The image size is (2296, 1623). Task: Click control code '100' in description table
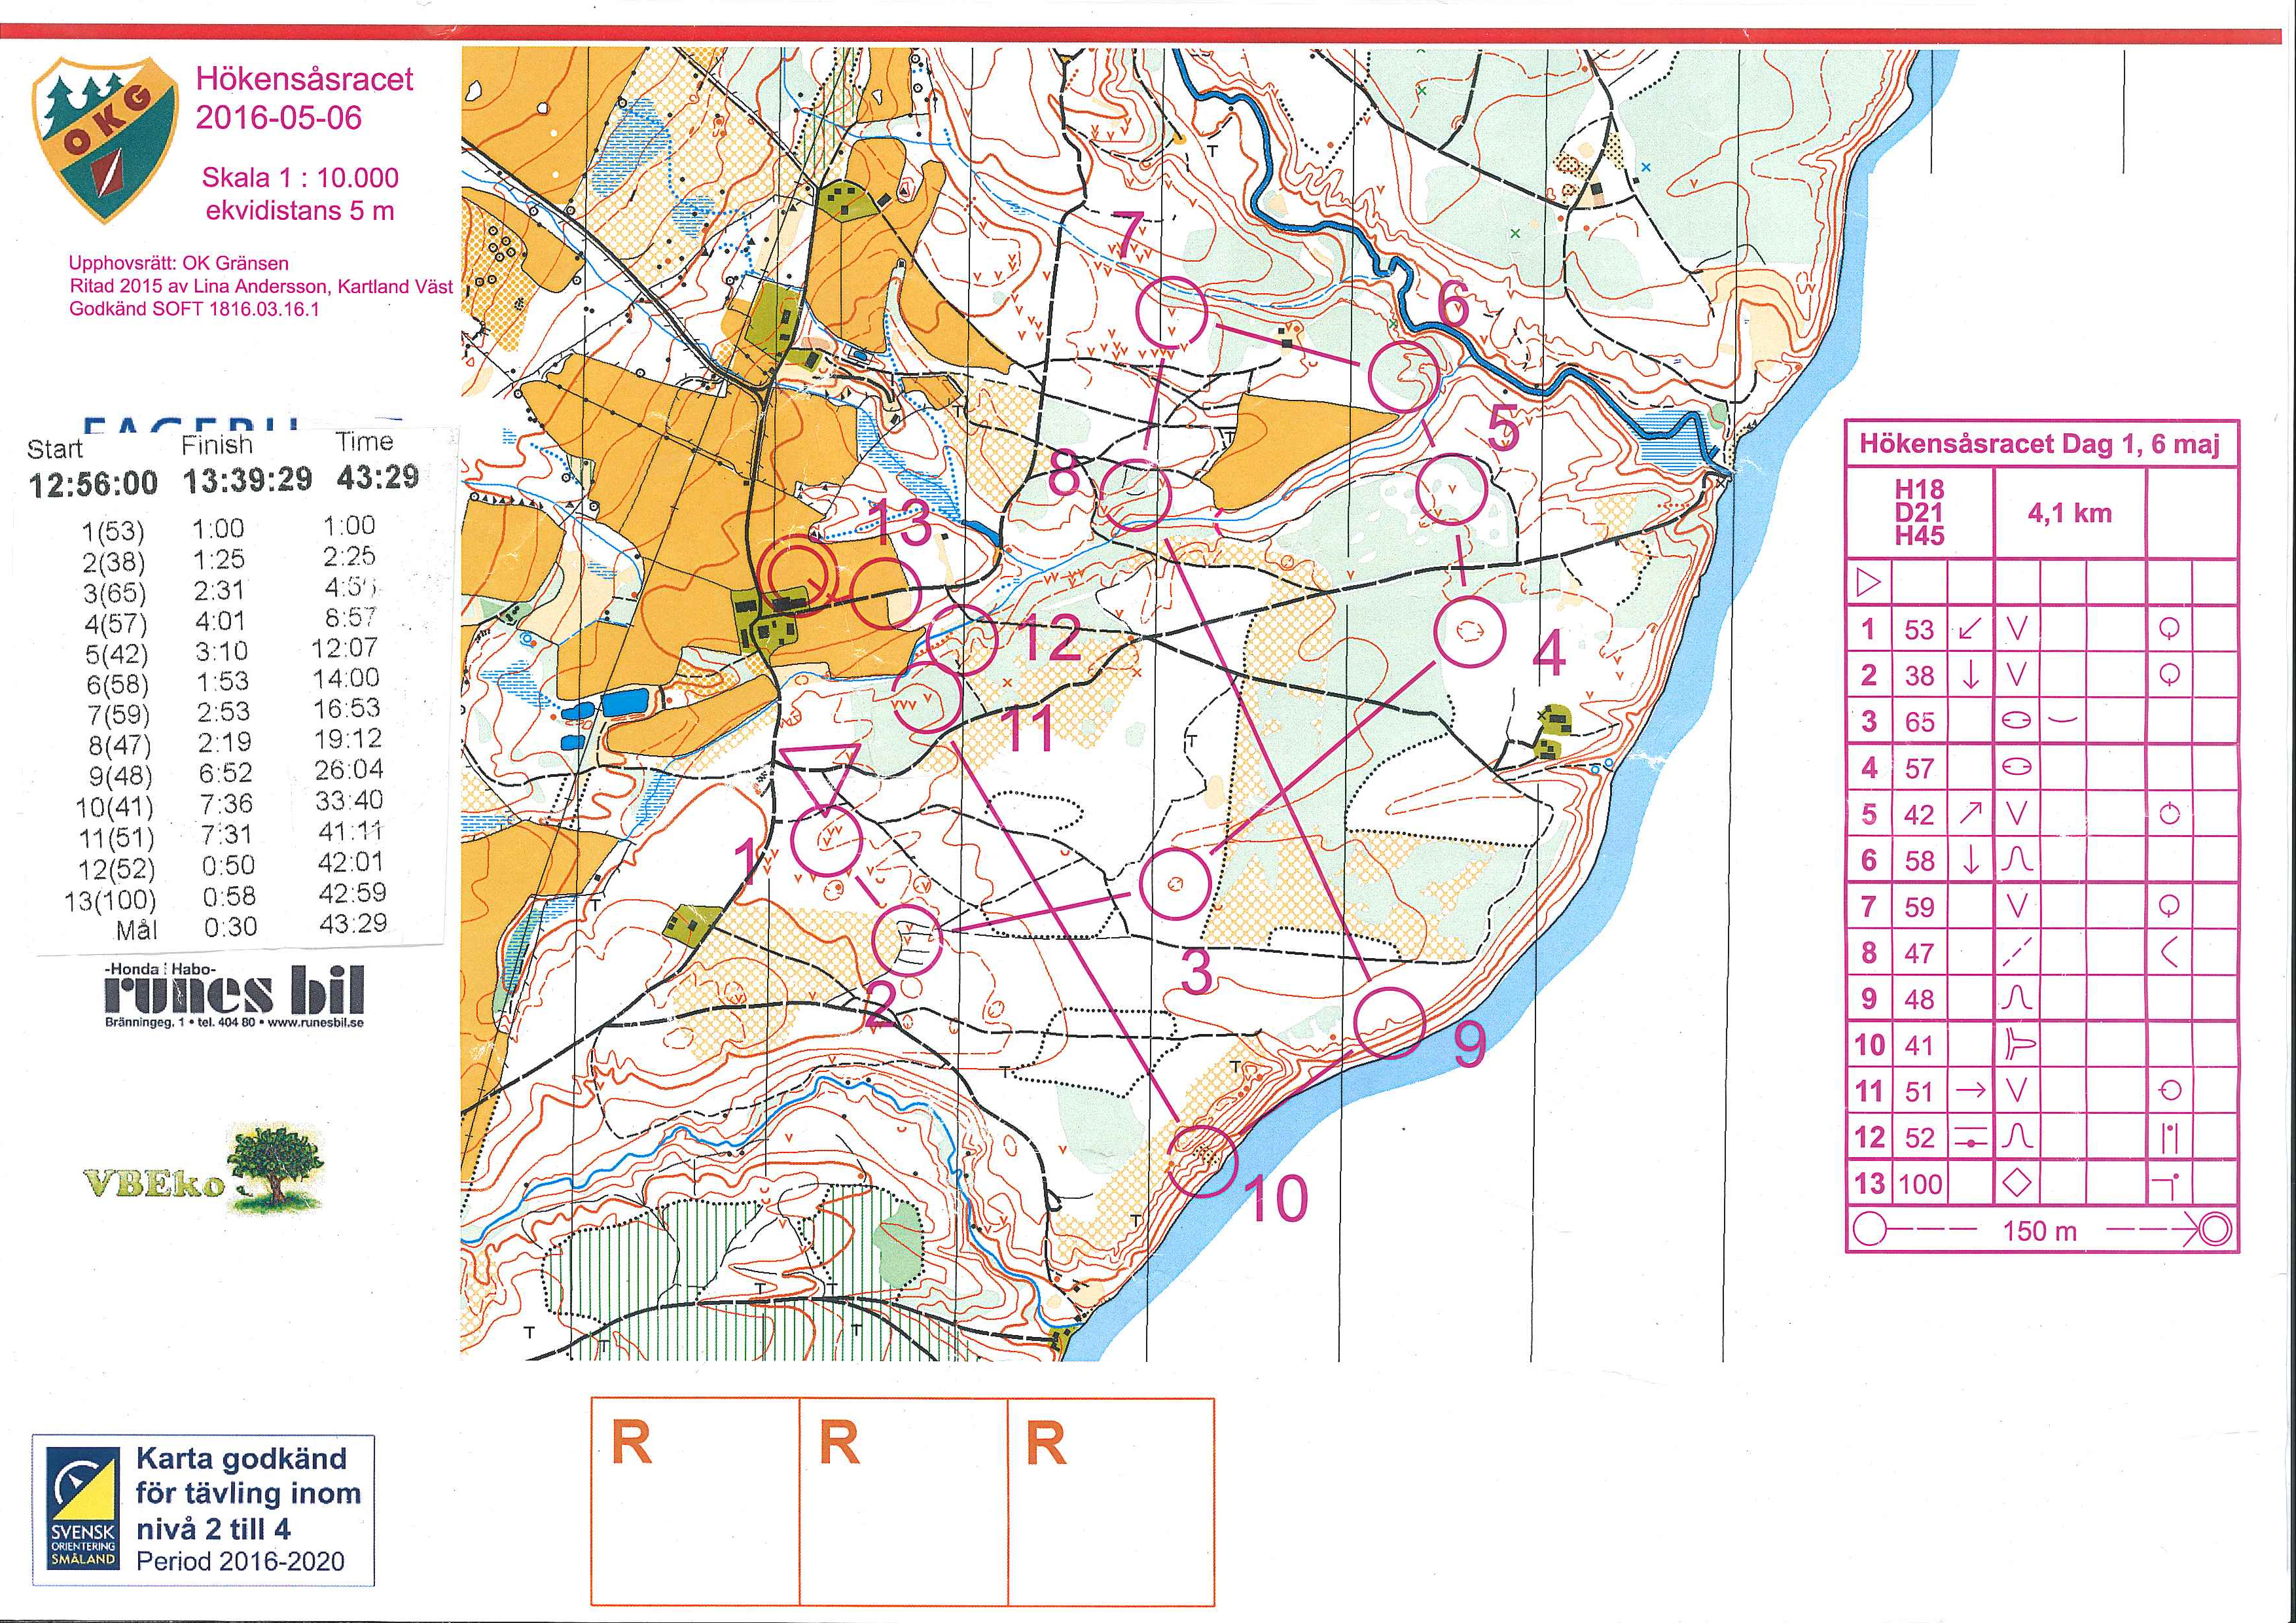(x=1920, y=1184)
